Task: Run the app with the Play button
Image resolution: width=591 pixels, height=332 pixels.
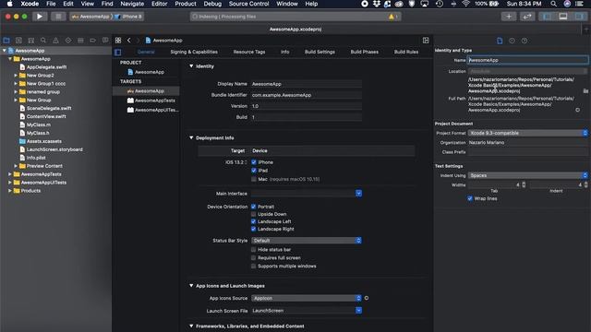Action: (39, 17)
